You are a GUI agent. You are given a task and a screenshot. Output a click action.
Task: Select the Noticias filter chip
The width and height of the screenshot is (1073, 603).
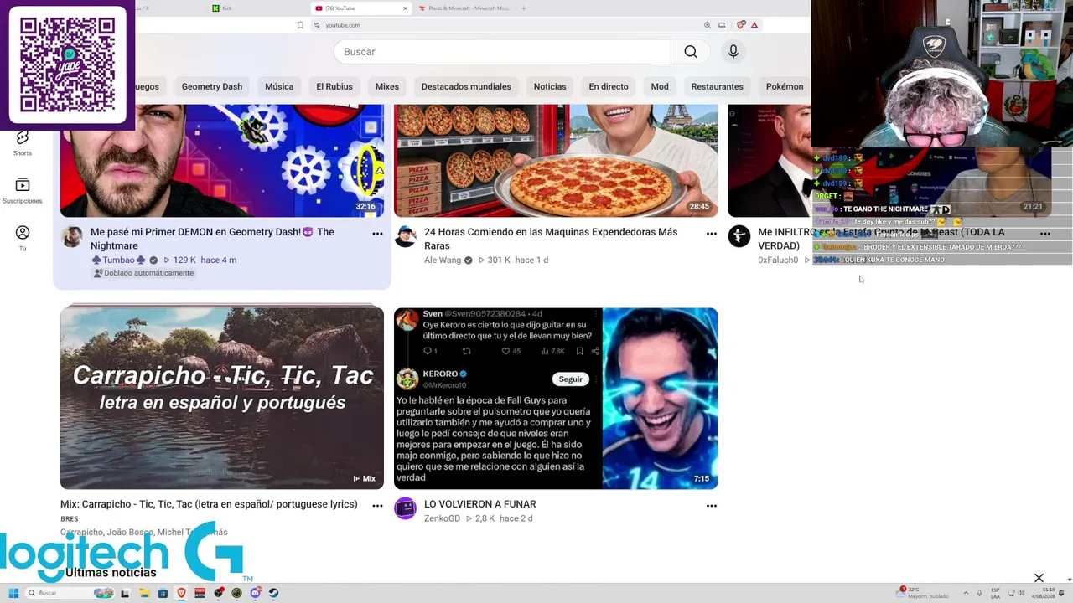[550, 86]
